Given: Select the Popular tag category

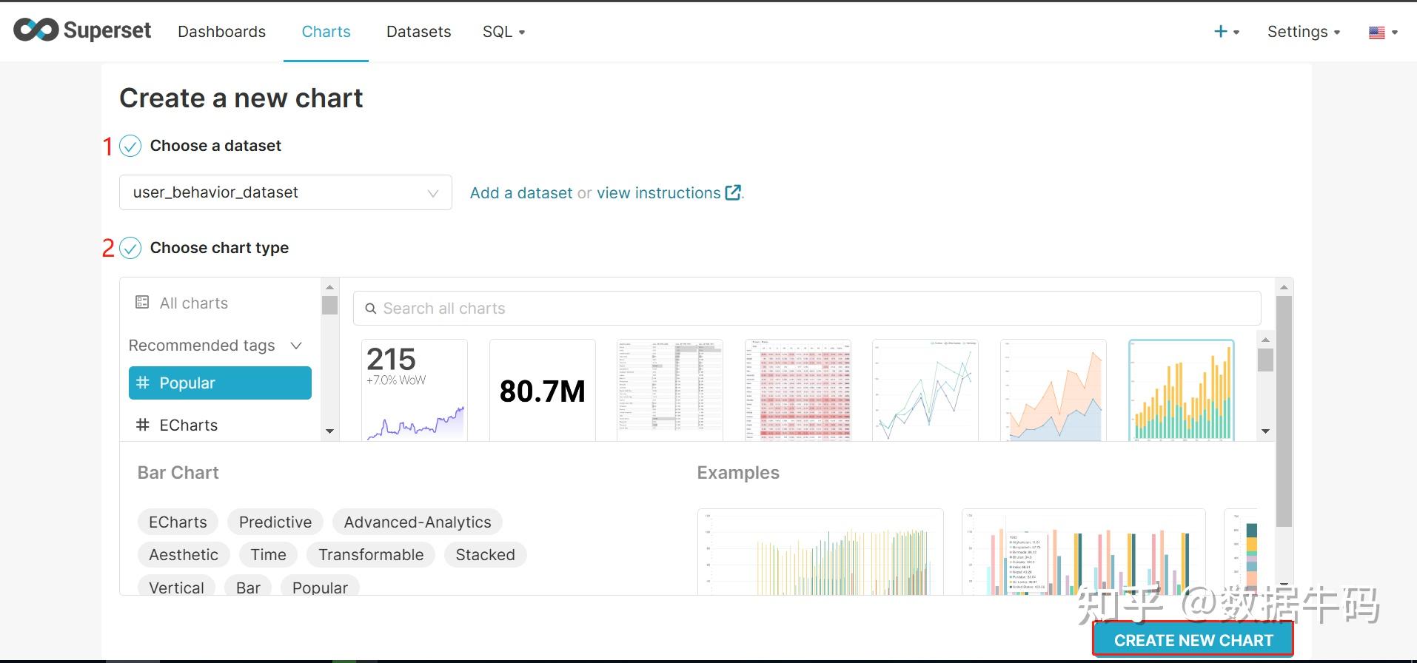Looking at the screenshot, I should (x=220, y=383).
